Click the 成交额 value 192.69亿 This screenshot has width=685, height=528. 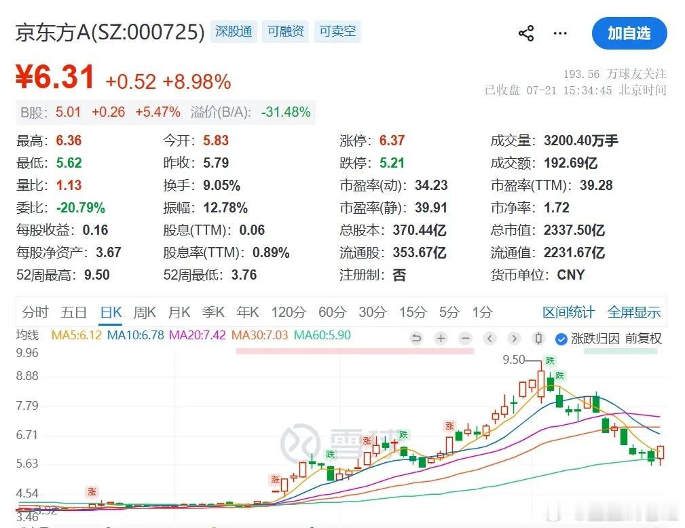[x=570, y=163]
